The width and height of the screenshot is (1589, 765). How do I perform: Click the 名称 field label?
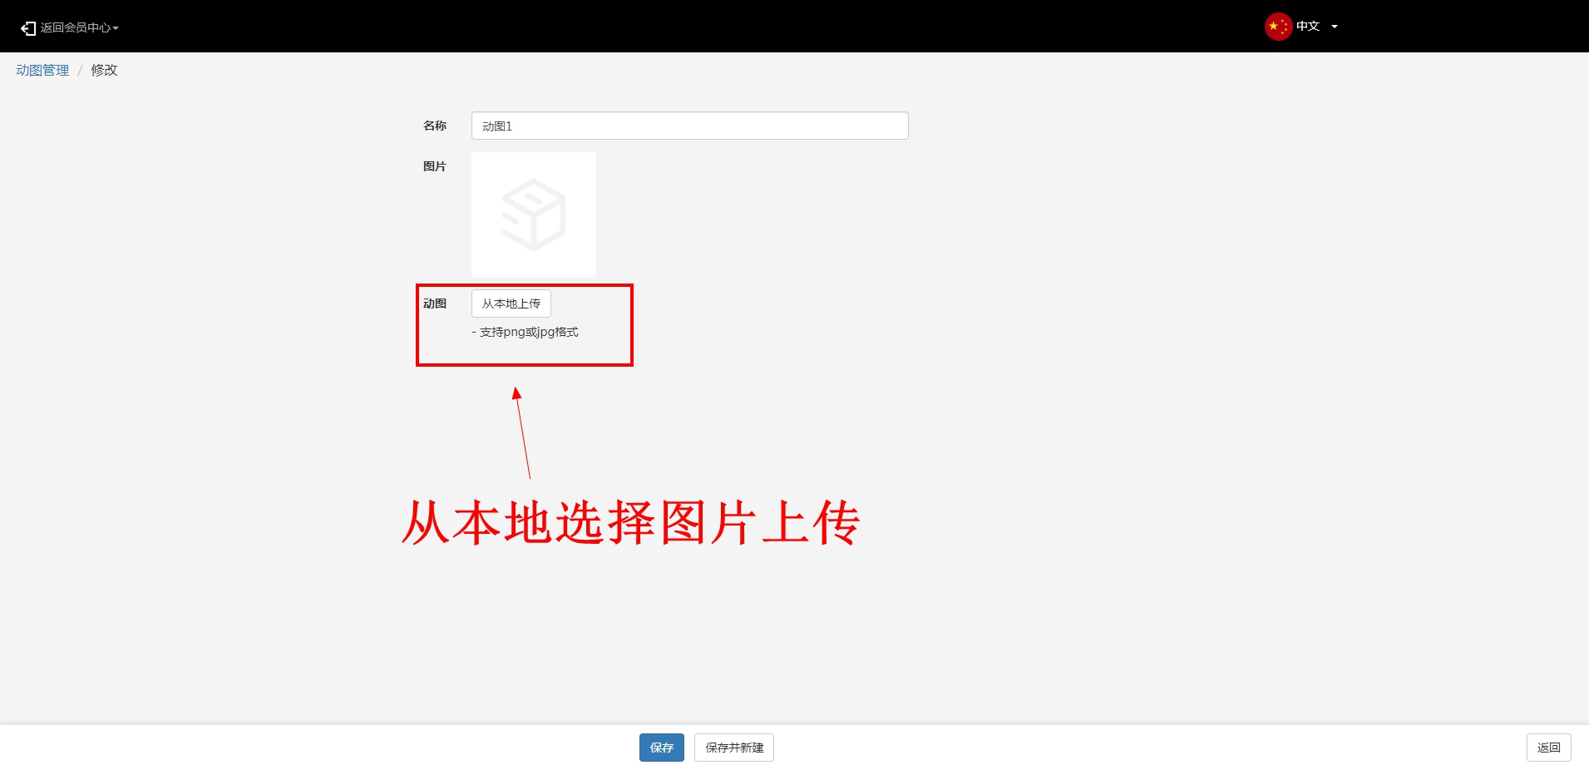(434, 126)
